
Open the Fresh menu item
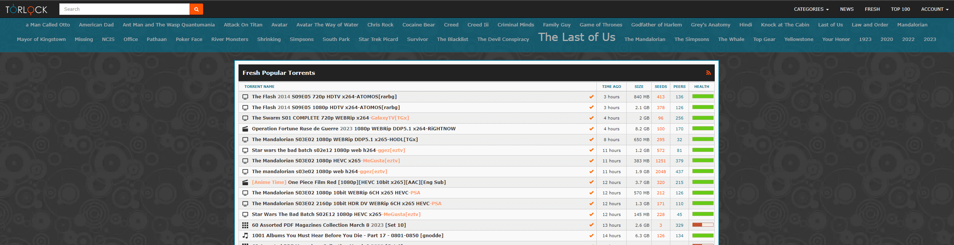point(872,9)
